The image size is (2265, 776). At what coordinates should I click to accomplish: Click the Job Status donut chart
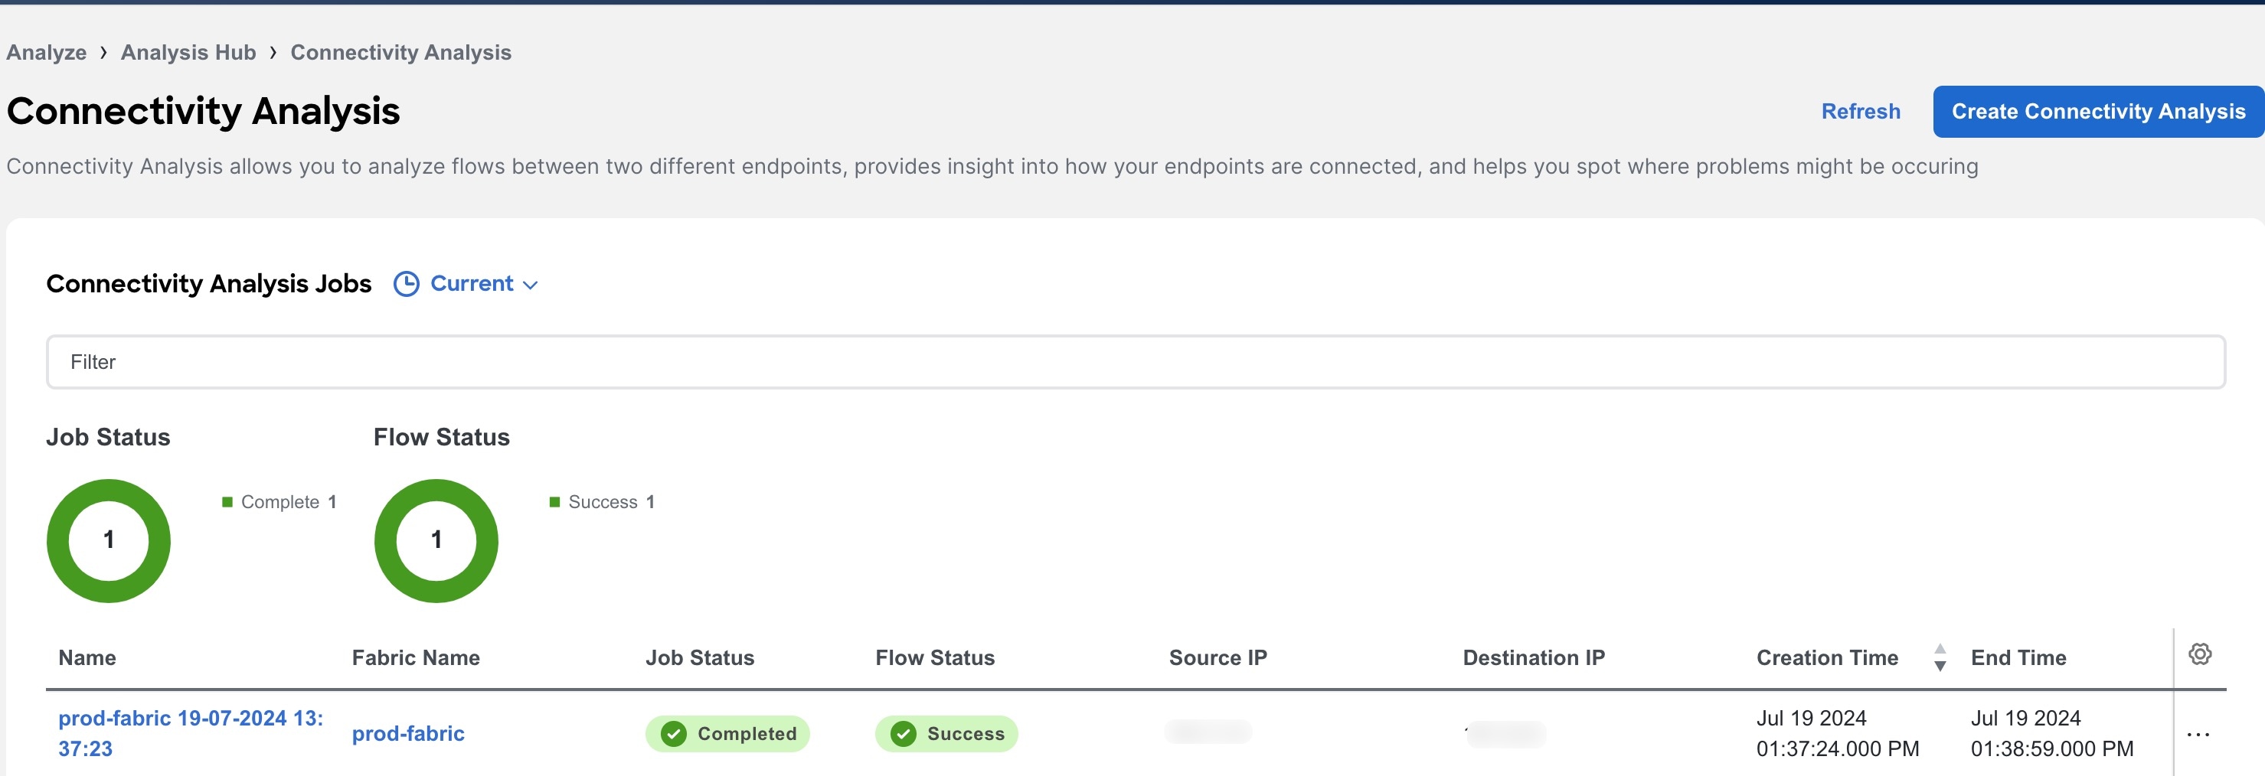pyautogui.click(x=108, y=540)
